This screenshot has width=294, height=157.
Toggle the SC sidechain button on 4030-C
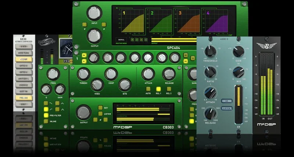[x=227, y=101]
